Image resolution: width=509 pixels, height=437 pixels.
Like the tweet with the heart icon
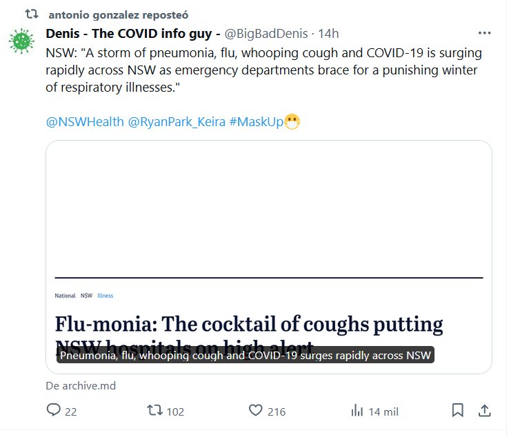coord(256,411)
